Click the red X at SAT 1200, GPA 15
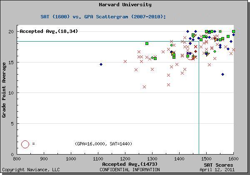The image size is (250, 175). [125, 61]
